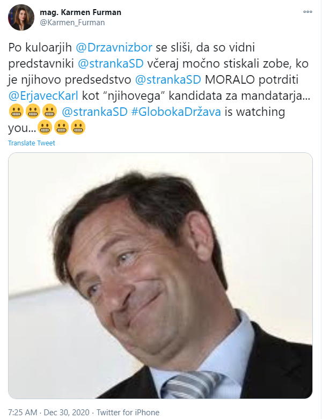Open Karmen Furman's profile avatar

pyautogui.click(x=21, y=17)
